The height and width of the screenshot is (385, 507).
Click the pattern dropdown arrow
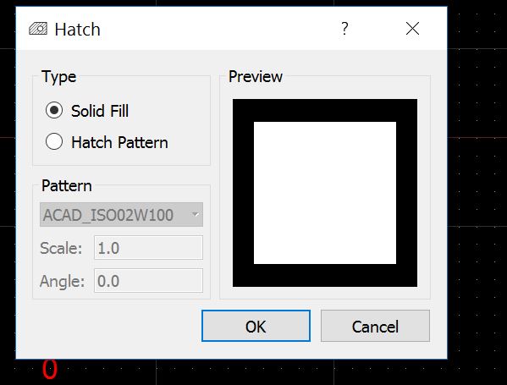195,214
